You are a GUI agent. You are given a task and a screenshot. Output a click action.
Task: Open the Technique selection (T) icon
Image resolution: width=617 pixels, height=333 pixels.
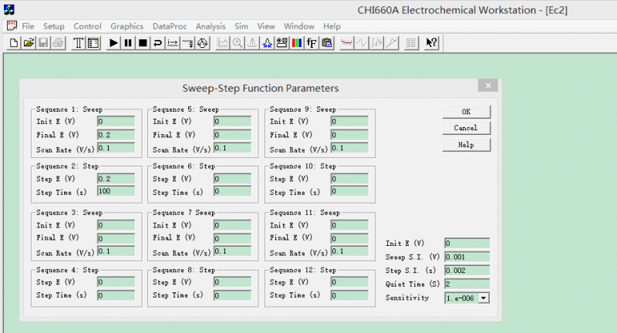coord(78,43)
